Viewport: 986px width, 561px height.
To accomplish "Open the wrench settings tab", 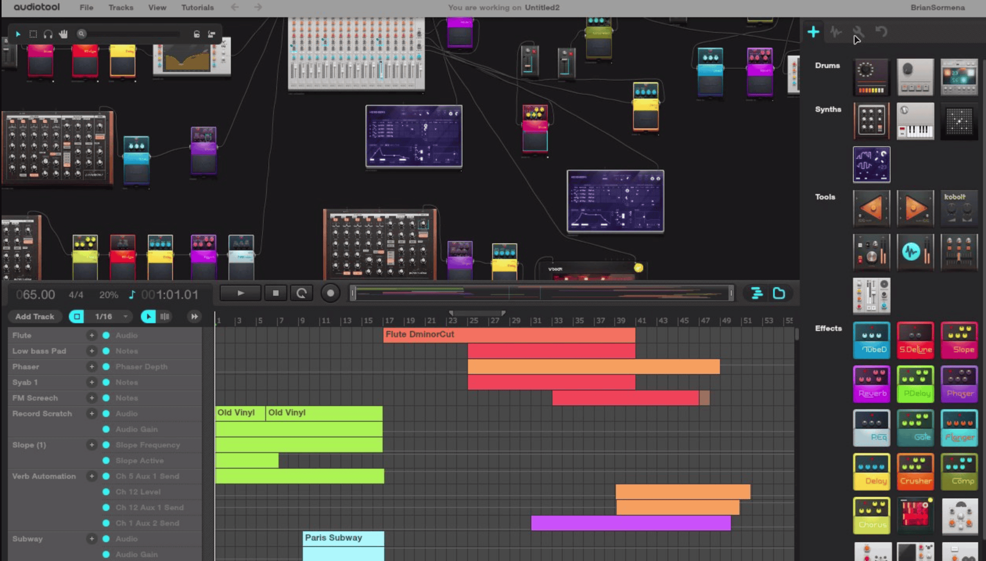I will [x=858, y=32].
